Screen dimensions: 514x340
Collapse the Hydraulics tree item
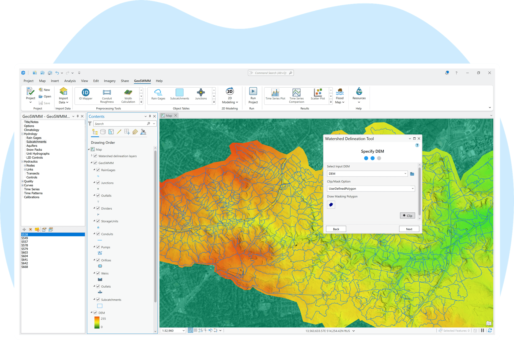22,161
